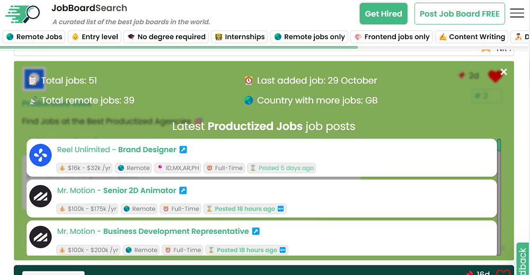Click Remote tag on Business Development Representative
This screenshot has height=275, width=530.
pos(142,250)
